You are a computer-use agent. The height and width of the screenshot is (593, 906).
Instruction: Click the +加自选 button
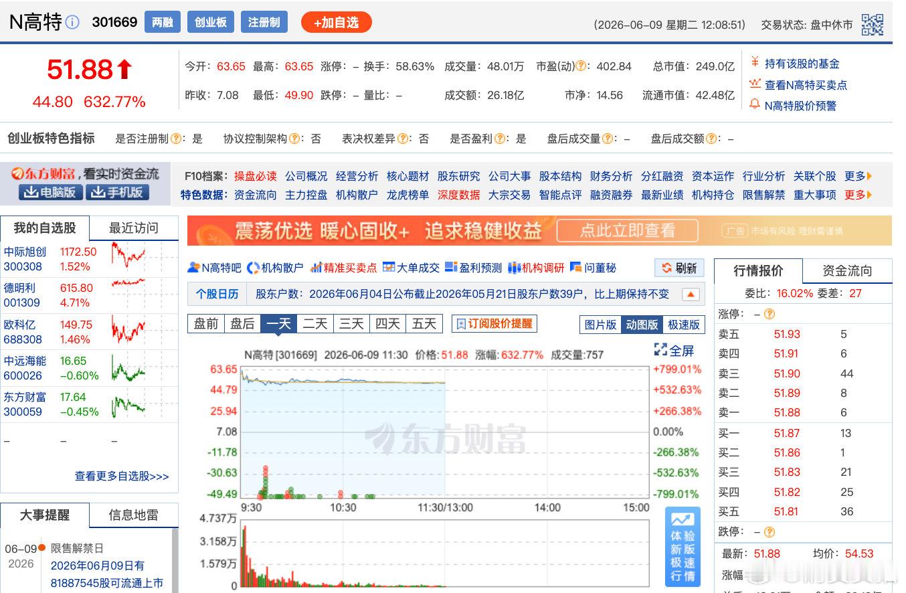(x=337, y=22)
